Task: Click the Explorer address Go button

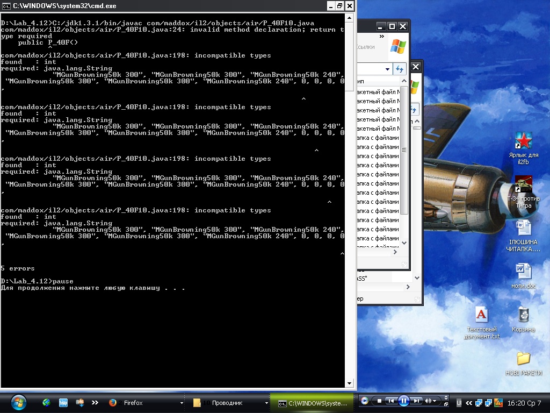Action: (x=400, y=69)
